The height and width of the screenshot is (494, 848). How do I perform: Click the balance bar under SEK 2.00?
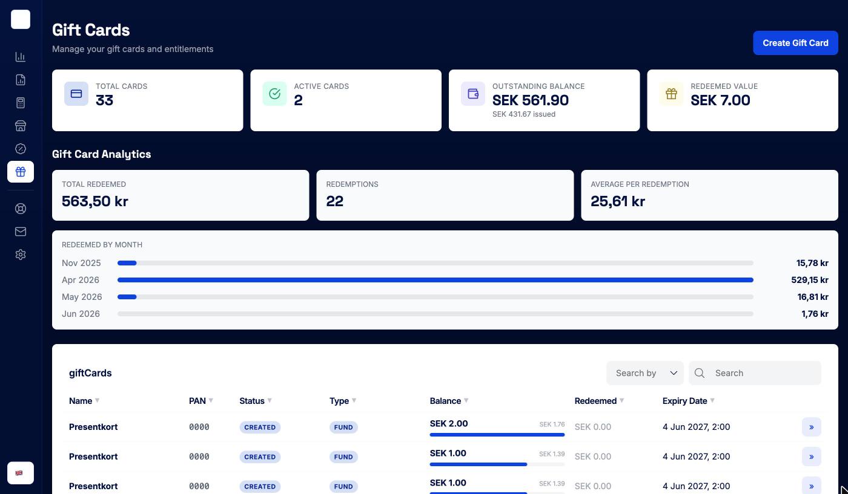pyautogui.click(x=497, y=435)
